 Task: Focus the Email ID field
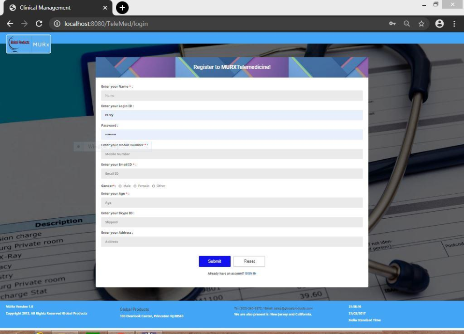coord(232,174)
